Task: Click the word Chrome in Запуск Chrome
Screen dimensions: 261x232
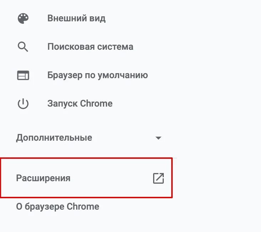Action: (96, 104)
